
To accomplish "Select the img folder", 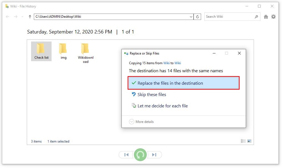I will (64, 51).
